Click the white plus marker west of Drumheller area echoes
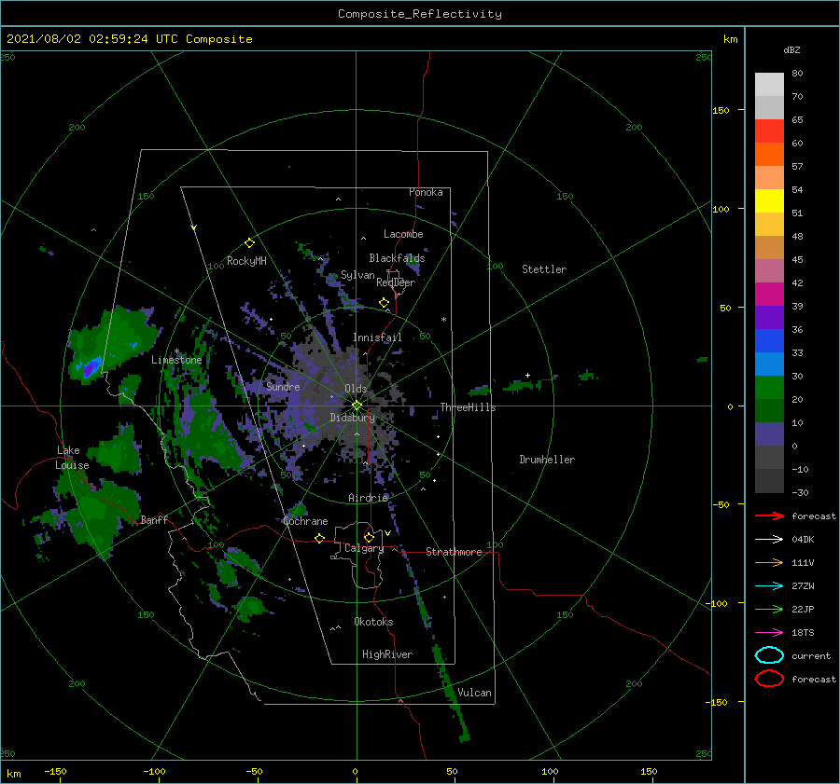This screenshot has width=840, height=784. pos(527,375)
